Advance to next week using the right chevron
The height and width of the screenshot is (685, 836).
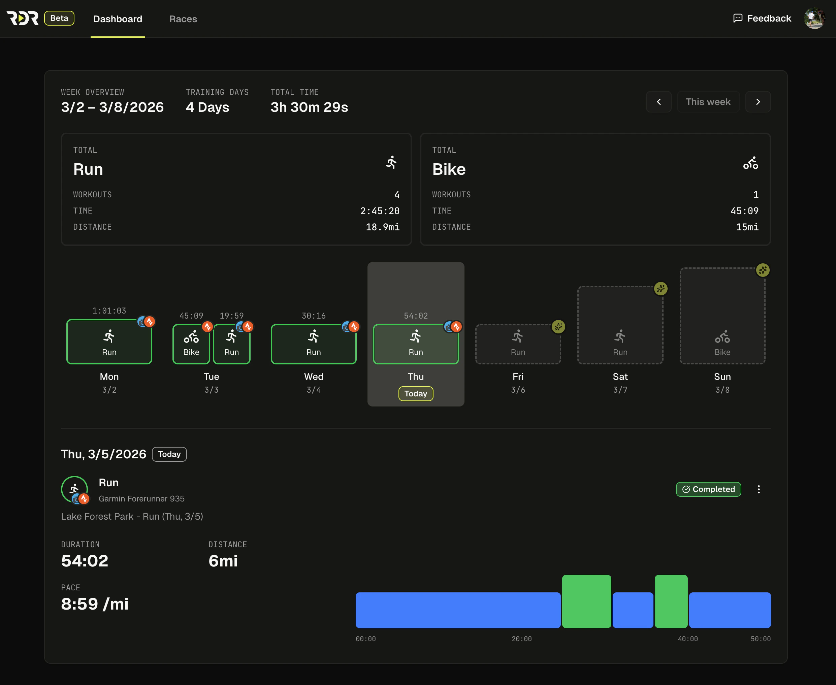(758, 102)
